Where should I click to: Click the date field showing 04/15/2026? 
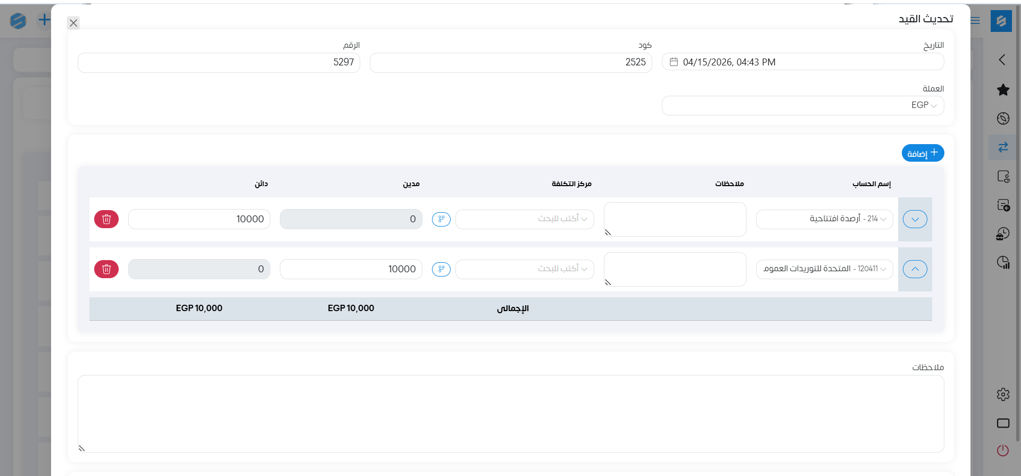(x=802, y=62)
